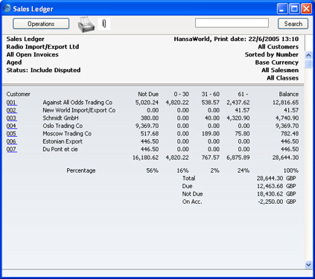315x279 pixels.
Task: Select the text 'Du Pont et cie'
Action: (60, 150)
